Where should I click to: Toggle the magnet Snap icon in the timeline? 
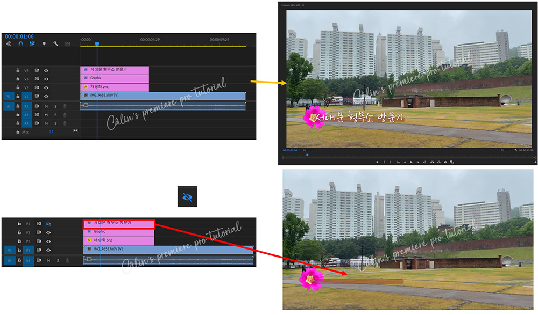click(20, 44)
